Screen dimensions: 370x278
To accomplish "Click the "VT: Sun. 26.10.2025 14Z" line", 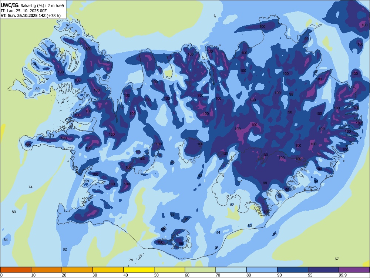I will [23, 16].
